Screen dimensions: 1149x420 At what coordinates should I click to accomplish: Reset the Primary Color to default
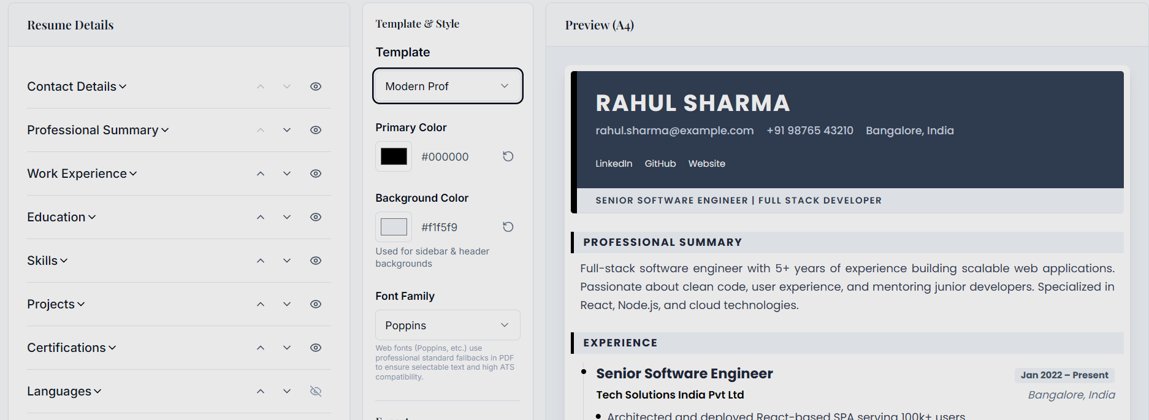click(508, 156)
